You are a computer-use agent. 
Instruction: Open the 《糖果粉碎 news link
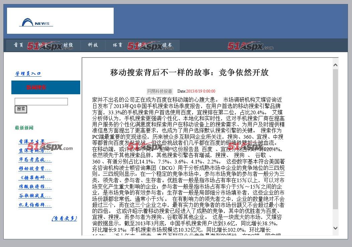coord(35,177)
